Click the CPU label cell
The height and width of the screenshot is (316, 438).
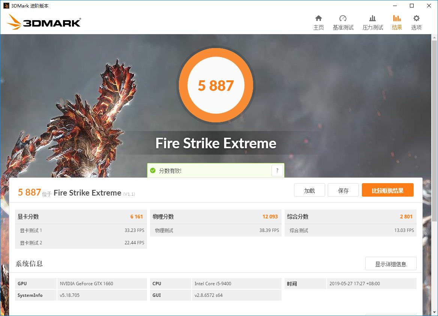click(x=170, y=284)
